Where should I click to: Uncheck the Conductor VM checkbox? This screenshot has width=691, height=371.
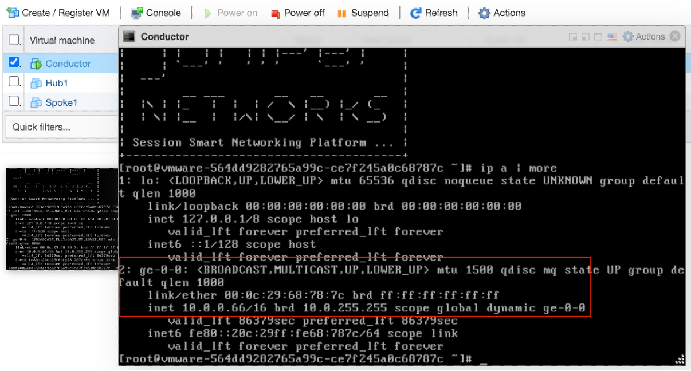point(14,62)
